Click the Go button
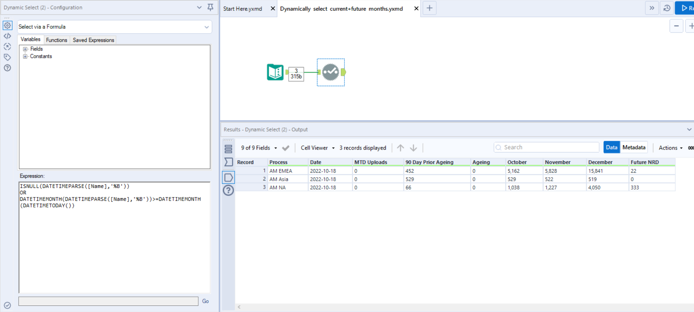The height and width of the screenshot is (312, 694). point(205,301)
